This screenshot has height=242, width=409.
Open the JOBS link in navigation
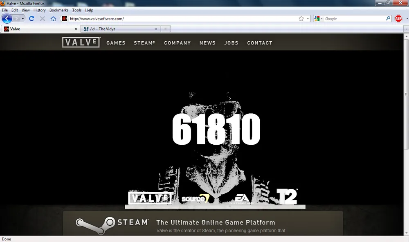point(231,43)
